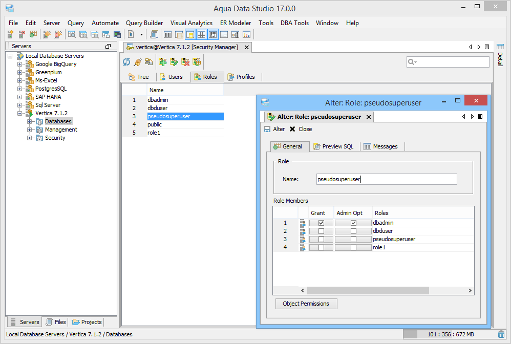This screenshot has height=344, width=511.
Task: Check the Grant checkbox for dbduser
Action: (322, 231)
